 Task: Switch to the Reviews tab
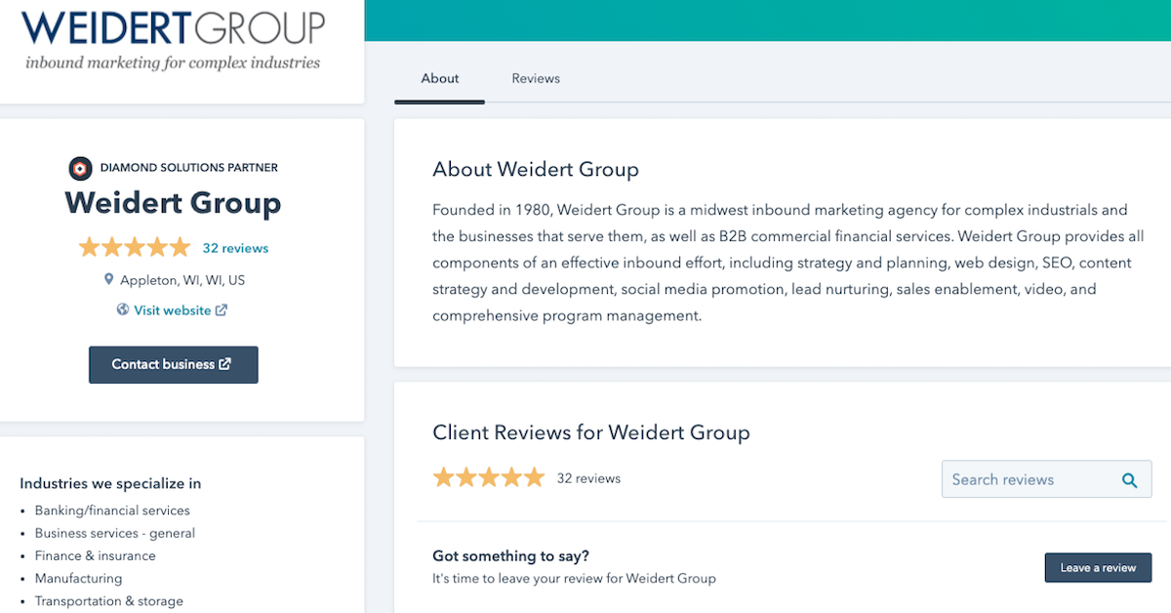tap(535, 78)
